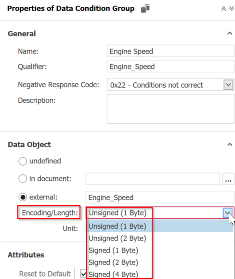235x279 pixels.
Task: Choose Signed (1 Byte) option
Action: 160,251
